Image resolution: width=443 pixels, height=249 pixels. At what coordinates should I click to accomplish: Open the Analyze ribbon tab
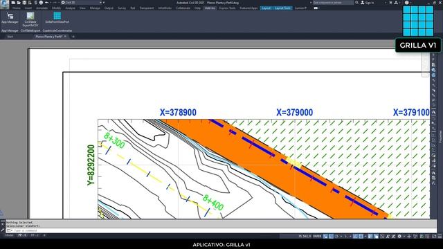click(70, 8)
